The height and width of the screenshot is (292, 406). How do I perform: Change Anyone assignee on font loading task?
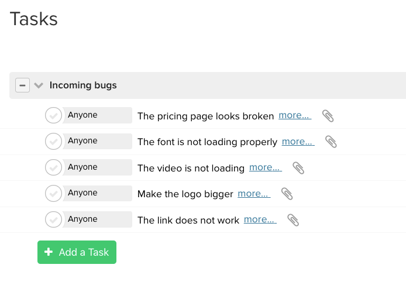click(97, 141)
